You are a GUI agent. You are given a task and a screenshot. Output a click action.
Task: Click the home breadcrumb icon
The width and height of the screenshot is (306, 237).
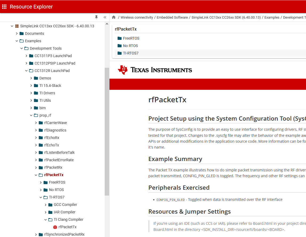tap(114, 18)
